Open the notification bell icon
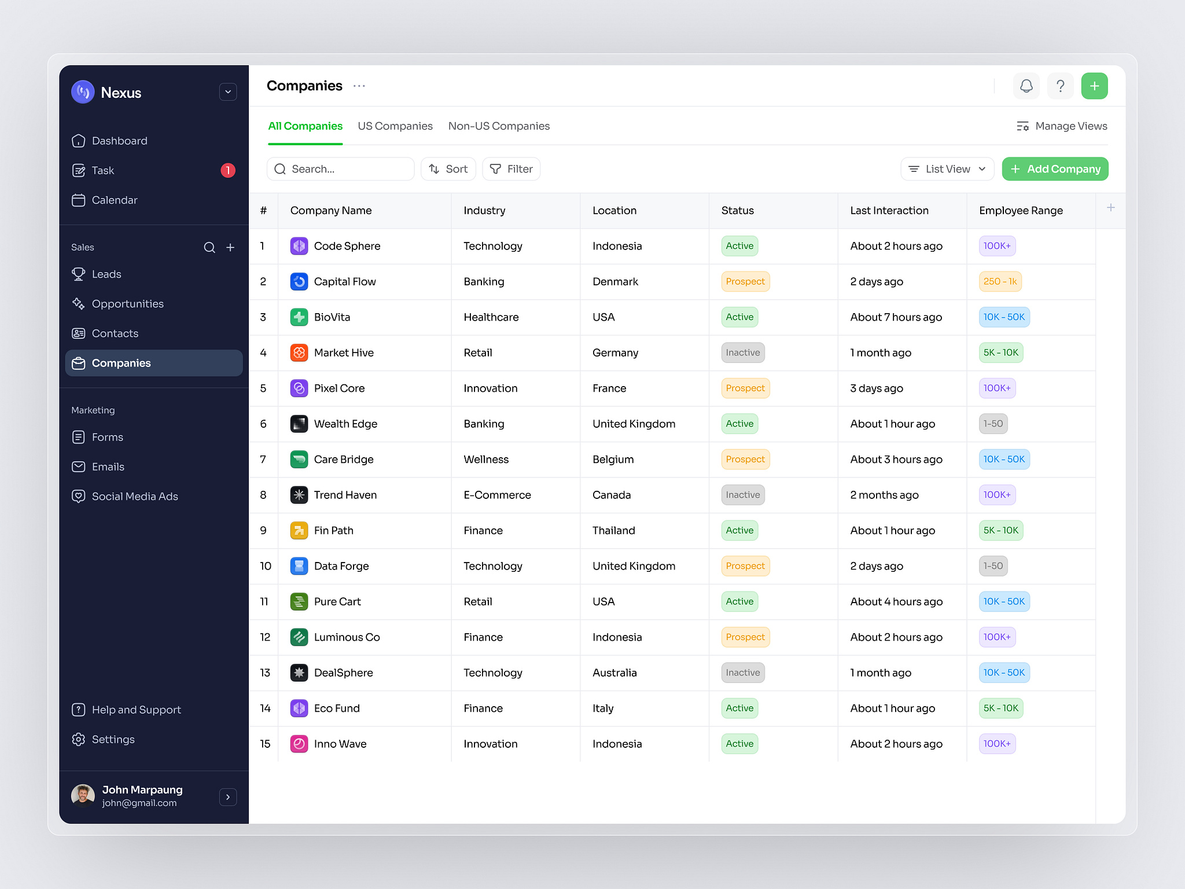Image resolution: width=1185 pixels, height=889 pixels. 1026,86
